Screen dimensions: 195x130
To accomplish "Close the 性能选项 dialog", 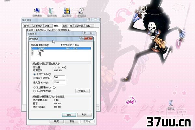I will click(91, 33).
